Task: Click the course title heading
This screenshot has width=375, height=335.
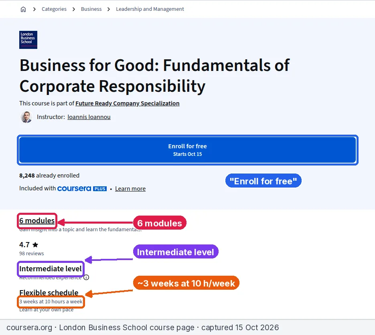Action: [154, 75]
